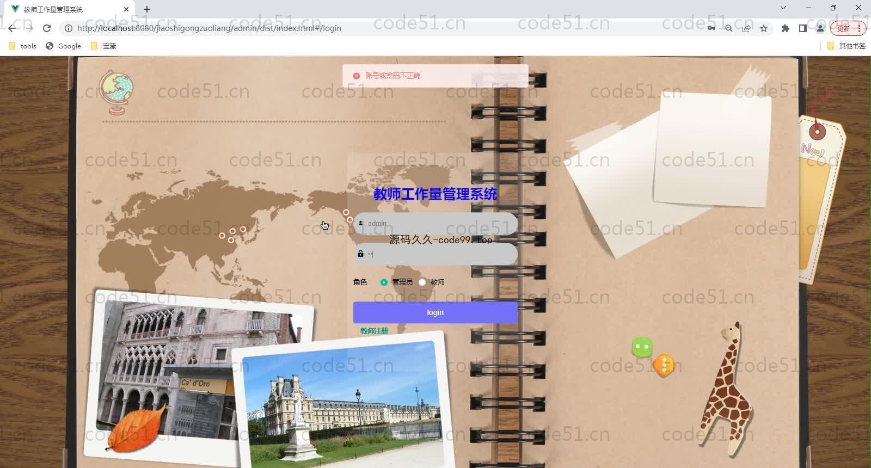Click the 教师工作量管理系统 title
Image resolution: width=871 pixels, height=468 pixels.
point(436,194)
